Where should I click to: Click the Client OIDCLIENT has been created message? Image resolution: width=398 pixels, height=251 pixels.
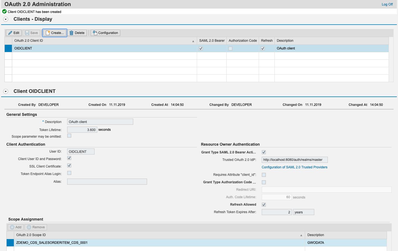35,12
